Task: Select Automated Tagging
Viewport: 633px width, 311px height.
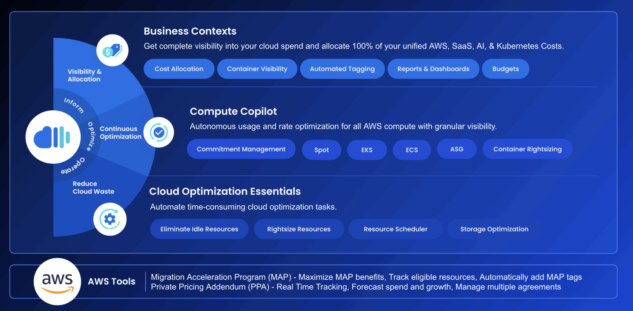Action: 342,69
